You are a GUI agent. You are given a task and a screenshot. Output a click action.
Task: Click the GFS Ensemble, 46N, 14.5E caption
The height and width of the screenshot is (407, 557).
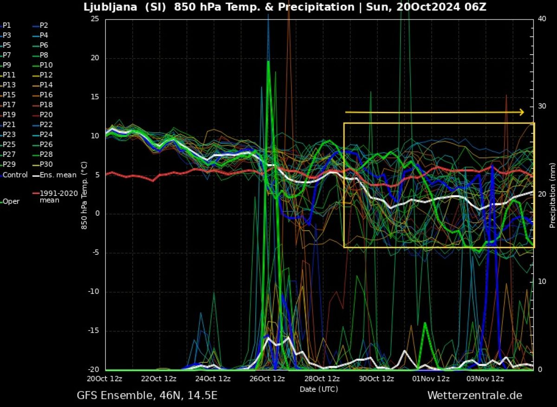[x=147, y=395]
